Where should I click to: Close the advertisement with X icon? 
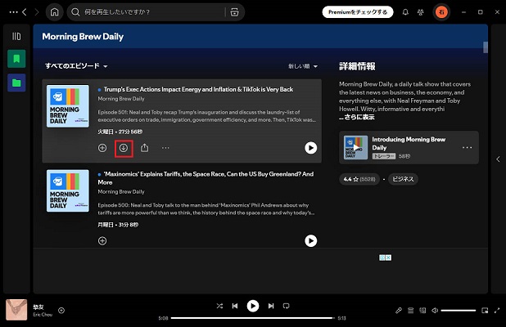click(x=389, y=258)
